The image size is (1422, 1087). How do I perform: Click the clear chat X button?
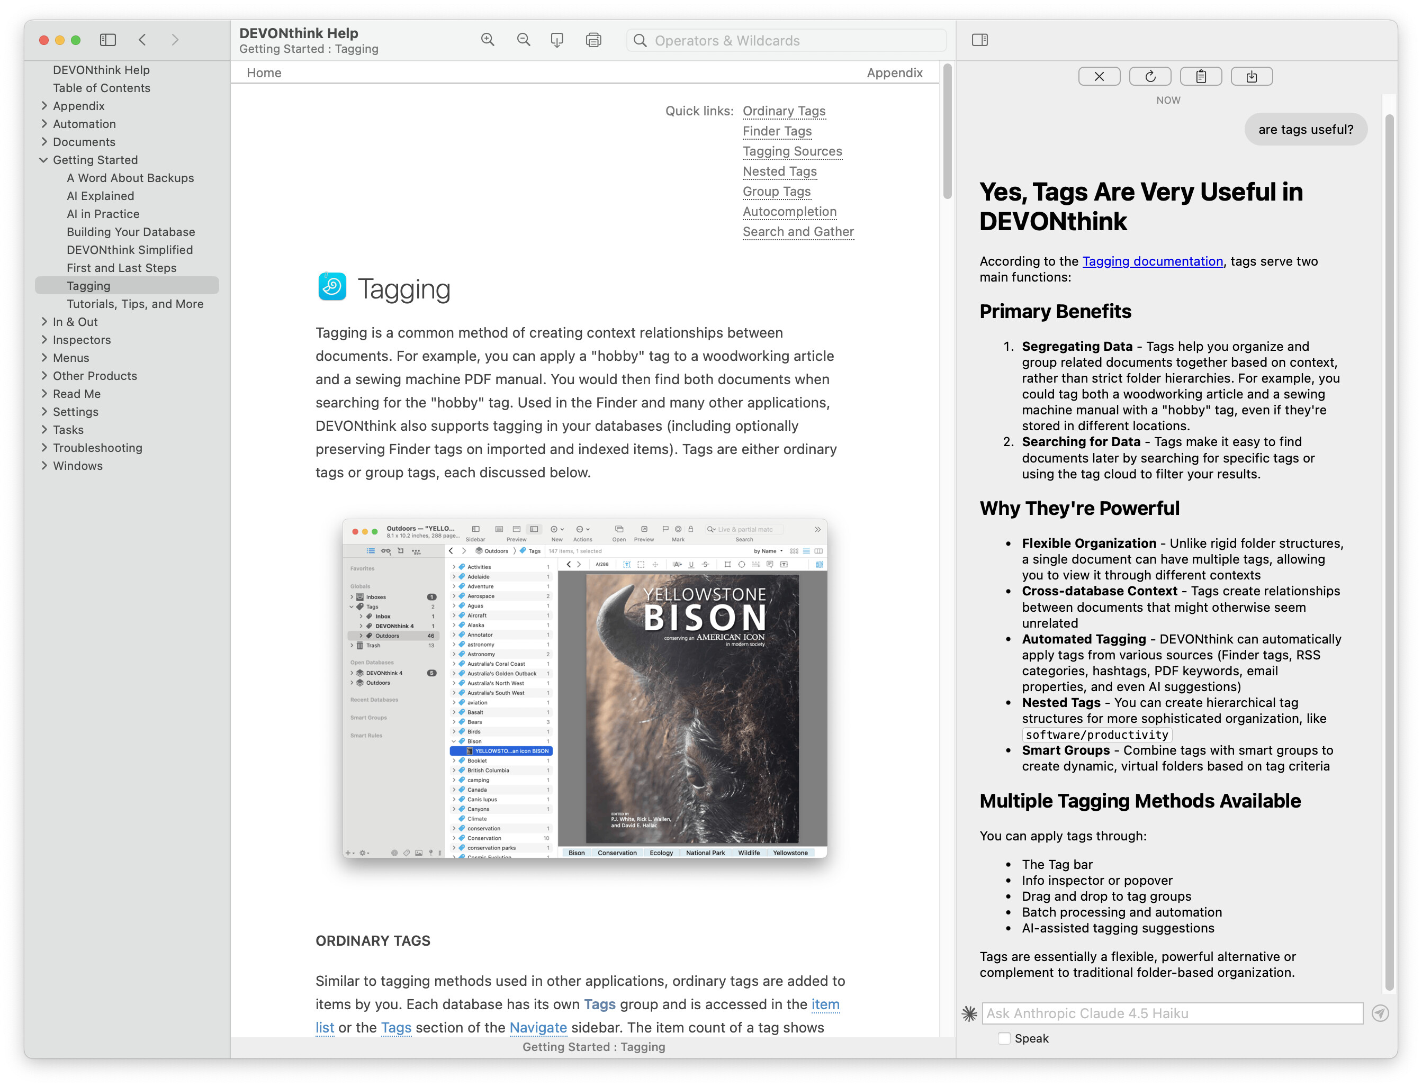1099,76
